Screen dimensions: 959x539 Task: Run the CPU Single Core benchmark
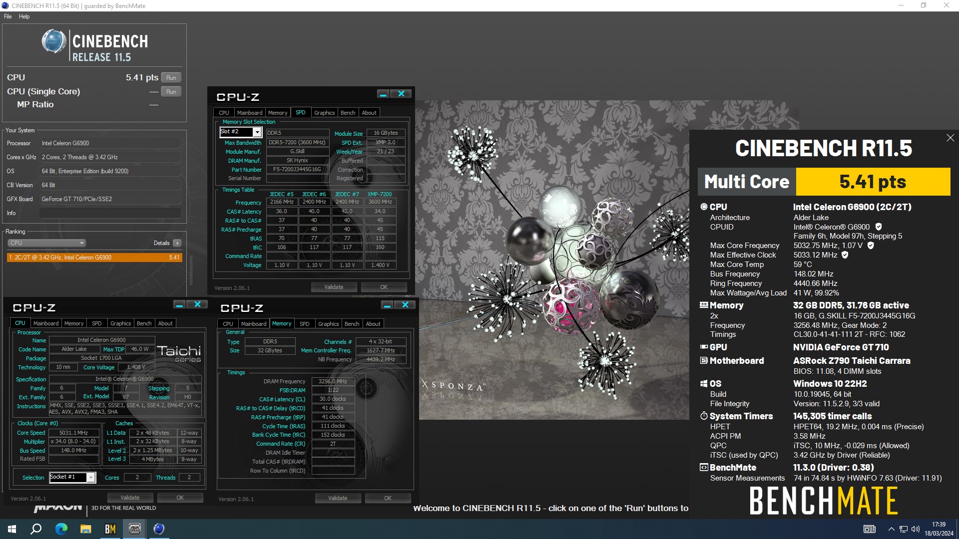(171, 92)
